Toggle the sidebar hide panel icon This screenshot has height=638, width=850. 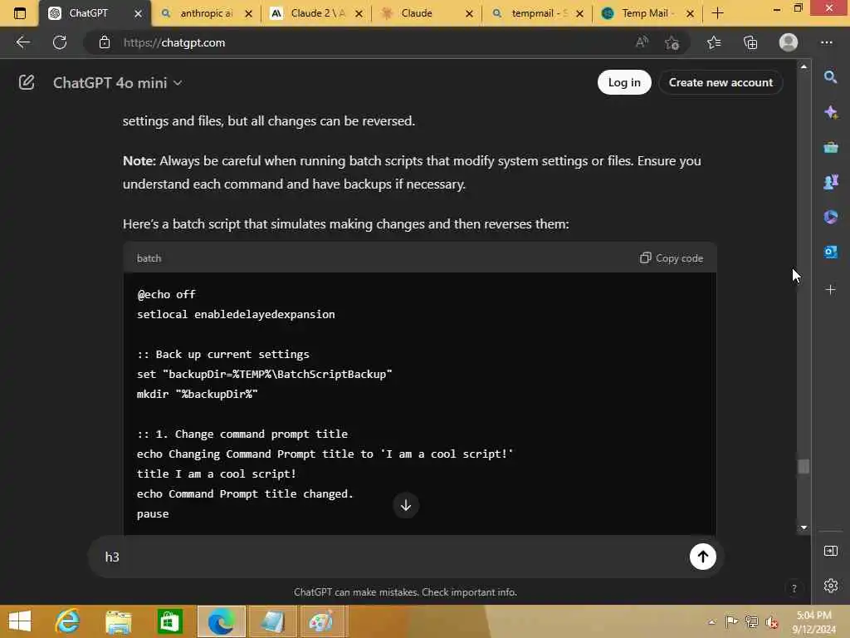coord(830,552)
